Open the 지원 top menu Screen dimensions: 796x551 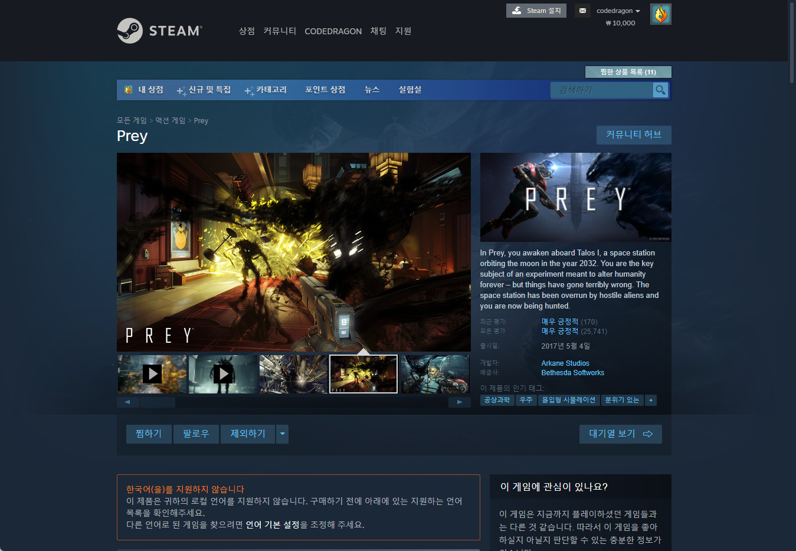pyautogui.click(x=403, y=31)
